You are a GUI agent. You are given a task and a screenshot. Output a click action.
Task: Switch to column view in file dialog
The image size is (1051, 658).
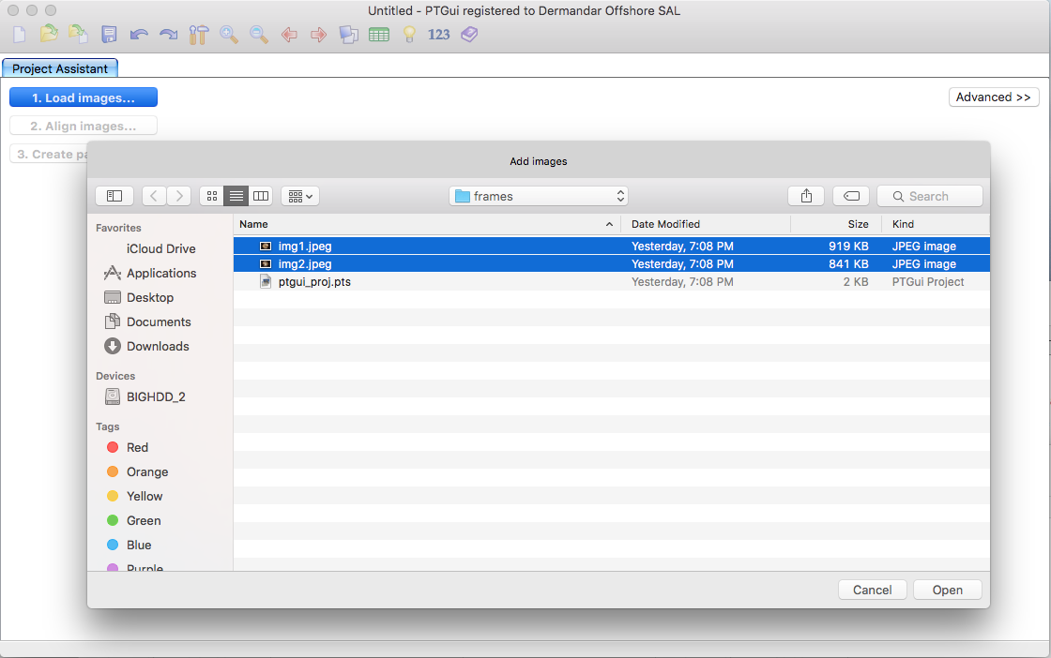[x=261, y=196]
